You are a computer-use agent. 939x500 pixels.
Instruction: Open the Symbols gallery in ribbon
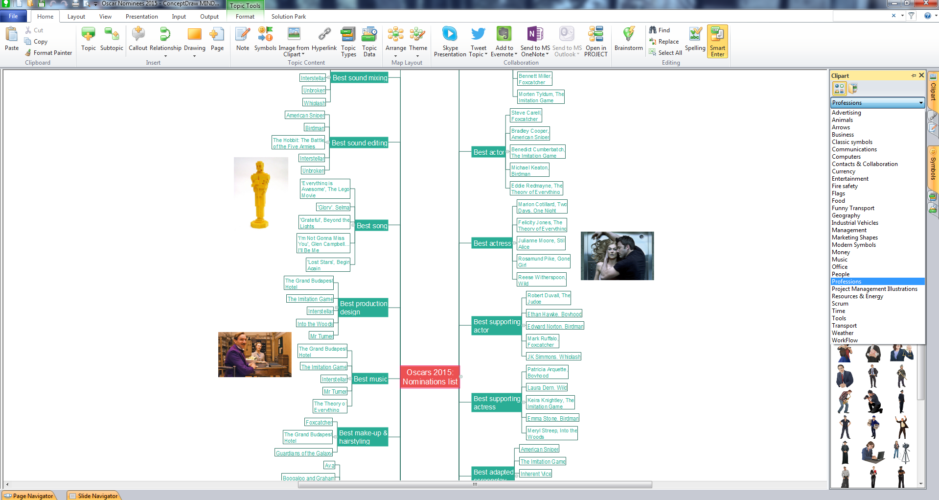click(x=265, y=39)
